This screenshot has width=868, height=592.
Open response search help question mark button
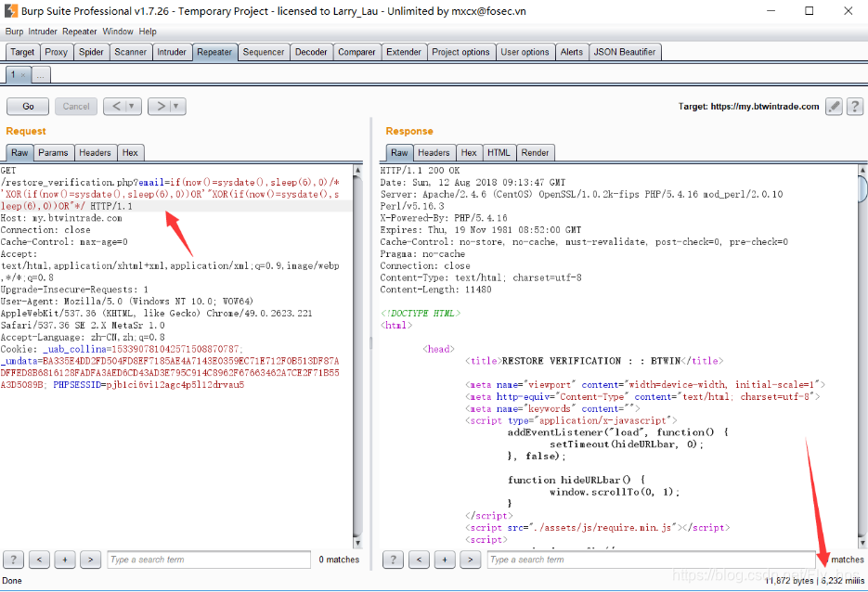(393, 560)
